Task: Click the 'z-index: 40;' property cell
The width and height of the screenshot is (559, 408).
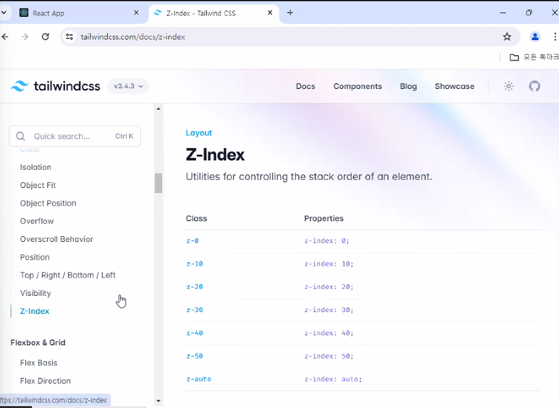Action: tap(329, 333)
